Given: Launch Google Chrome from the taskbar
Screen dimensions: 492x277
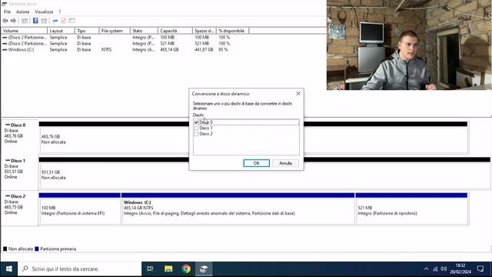Looking at the screenshot, I should tap(186, 269).
